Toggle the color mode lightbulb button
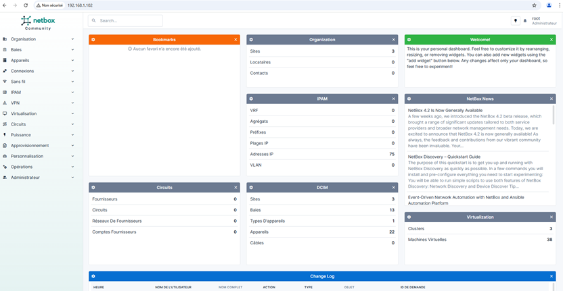 pos(516,21)
